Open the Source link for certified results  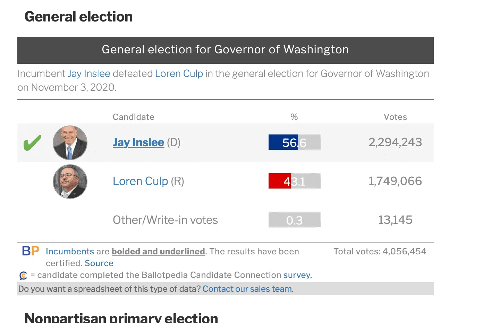pos(99,263)
